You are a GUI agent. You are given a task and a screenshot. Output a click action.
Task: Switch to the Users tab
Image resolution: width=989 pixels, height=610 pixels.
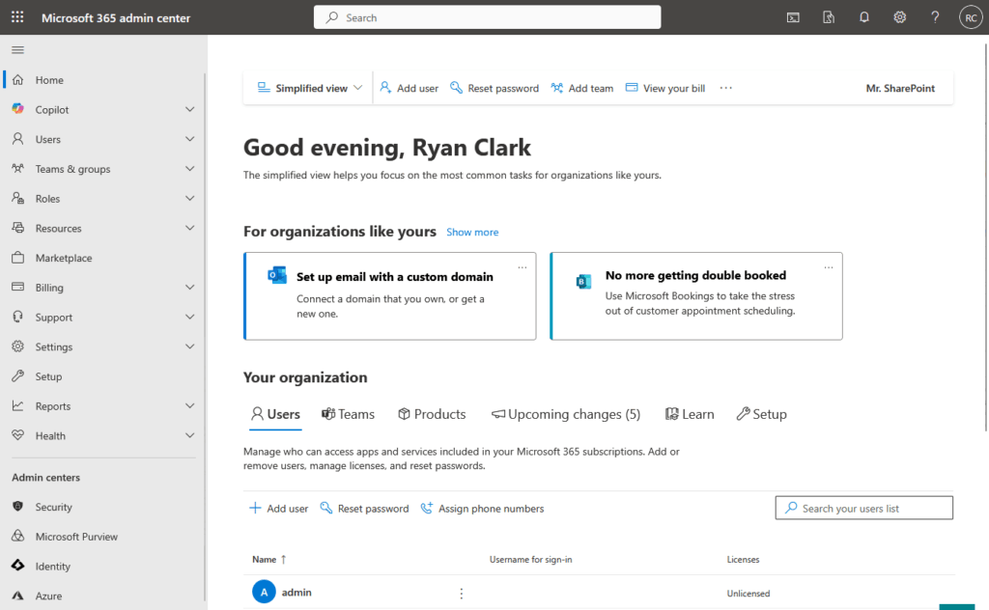pos(275,414)
